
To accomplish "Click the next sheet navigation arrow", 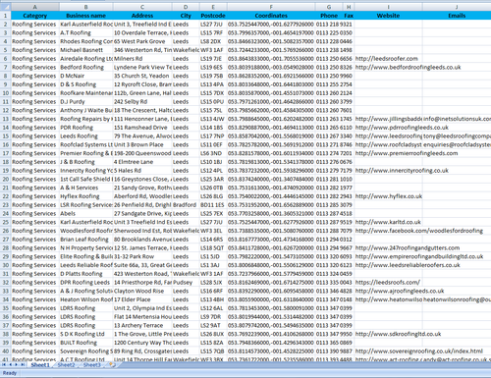I will point(16,364).
